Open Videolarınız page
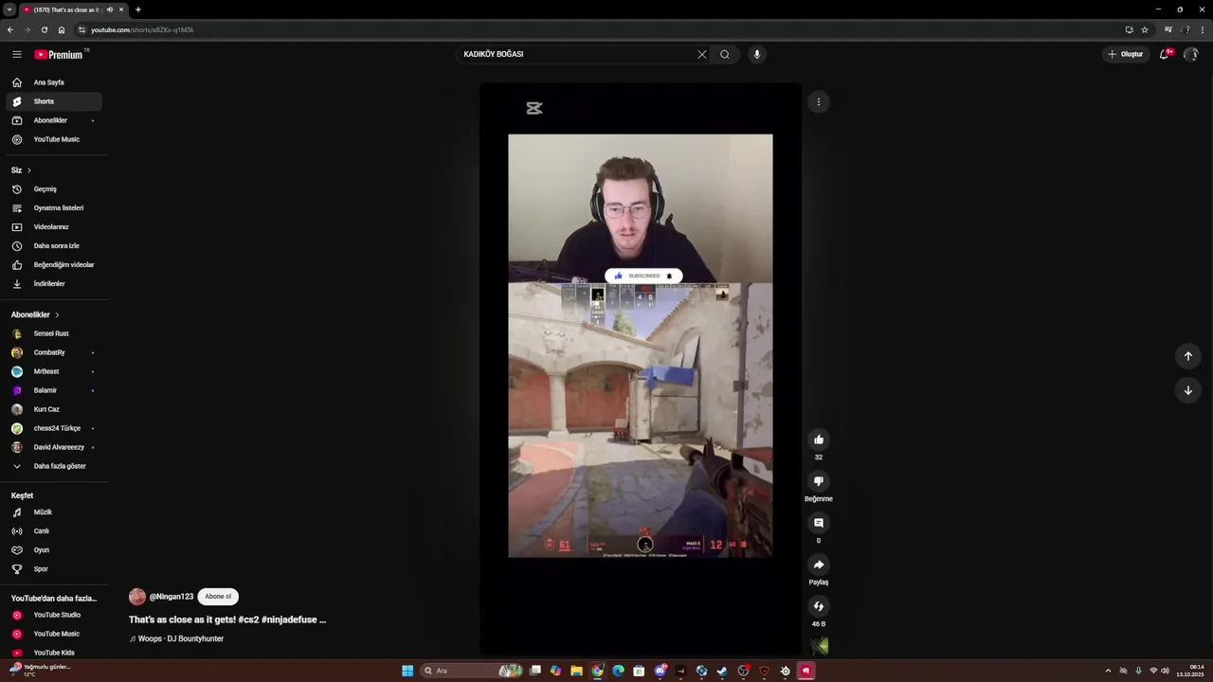Viewport: 1213px width, 682px height. click(54, 226)
